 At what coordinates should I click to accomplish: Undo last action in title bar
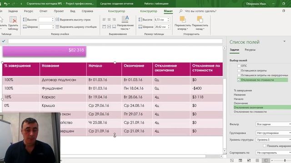(6, 4)
